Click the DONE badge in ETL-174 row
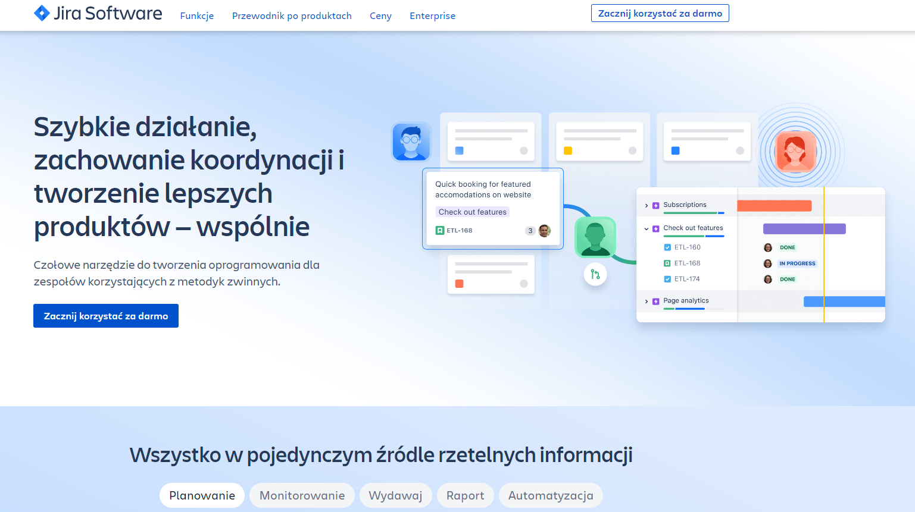Image resolution: width=915 pixels, height=512 pixels. coord(788,279)
